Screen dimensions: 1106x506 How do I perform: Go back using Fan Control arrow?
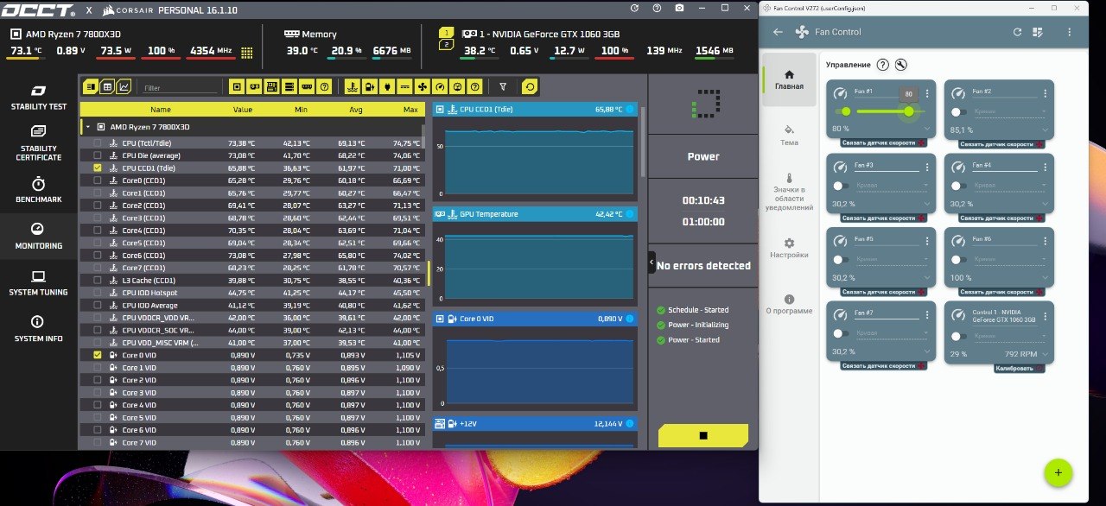[778, 32]
